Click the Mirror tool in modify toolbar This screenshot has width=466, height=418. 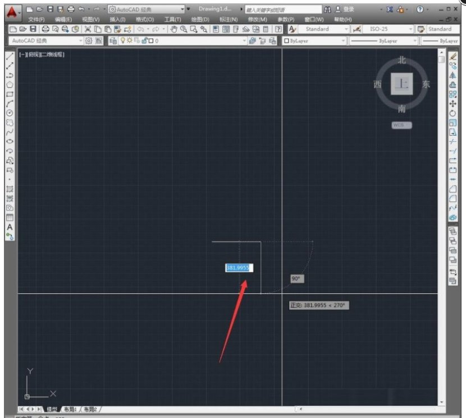[x=453, y=76]
